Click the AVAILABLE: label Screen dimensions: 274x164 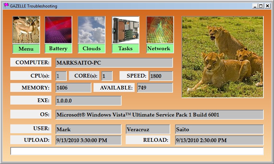coord(114,87)
